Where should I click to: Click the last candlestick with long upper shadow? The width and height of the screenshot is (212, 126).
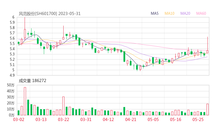pyautogui.click(x=207, y=45)
